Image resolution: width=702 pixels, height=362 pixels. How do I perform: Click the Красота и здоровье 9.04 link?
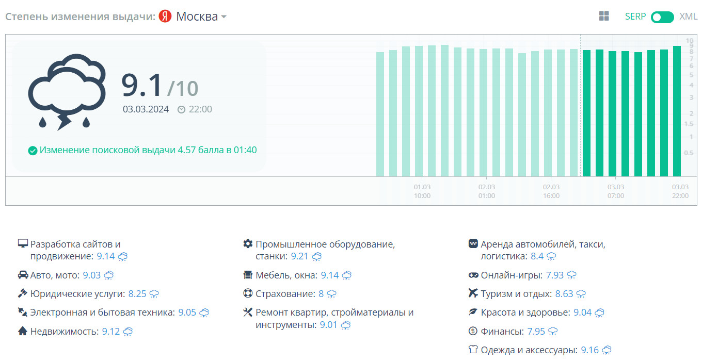click(x=582, y=312)
